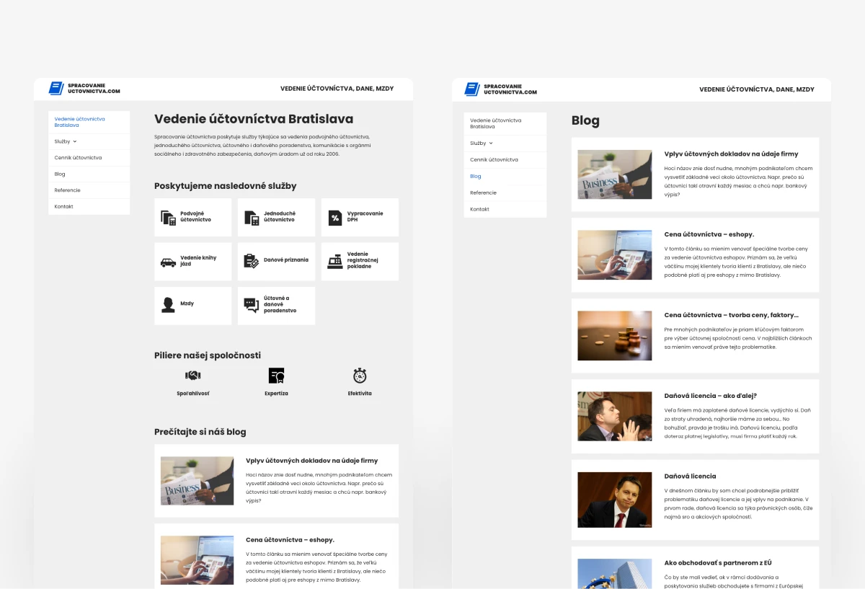The image size is (865, 589).
Task: Click the certificate icon above Expertíza
Action: [x=276, y=376]
